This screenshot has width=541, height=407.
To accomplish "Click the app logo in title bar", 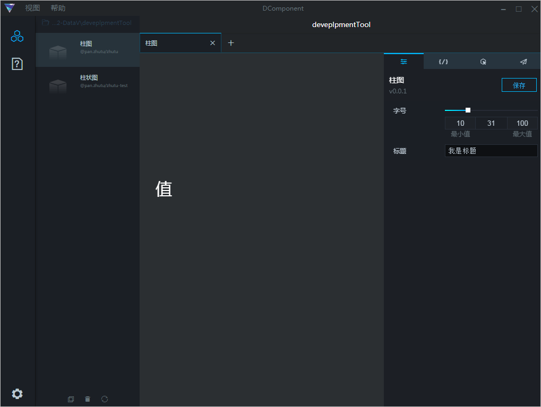I will click(x=10, y=8).
